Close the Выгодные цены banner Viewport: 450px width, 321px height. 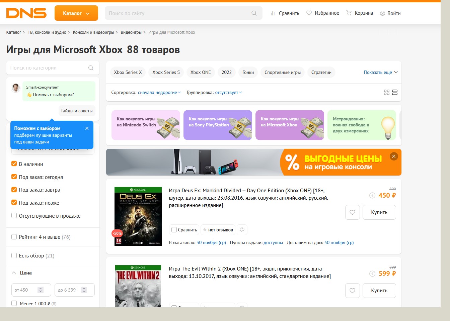coord(394,156)
